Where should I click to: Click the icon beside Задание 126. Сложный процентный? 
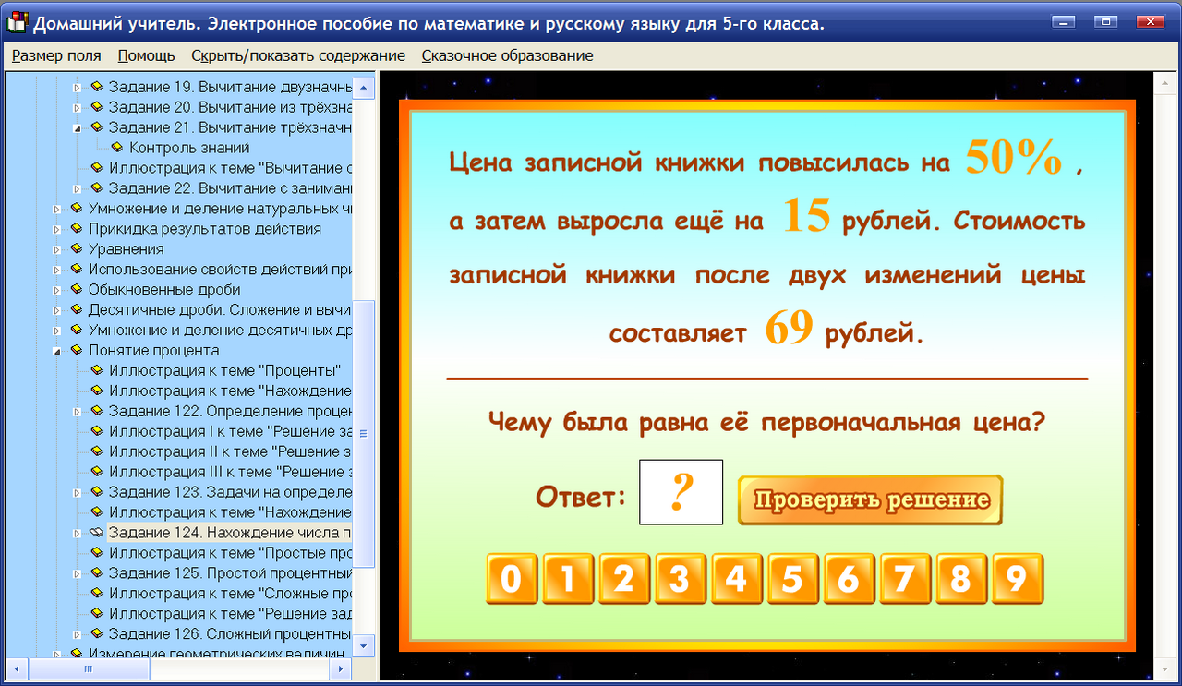click(96, 634)
